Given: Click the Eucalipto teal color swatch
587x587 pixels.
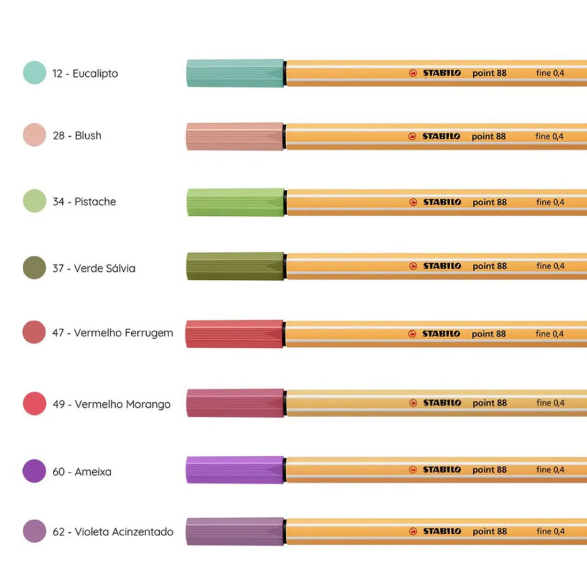Looking at the screenshot, I should (x=34, y=73).
